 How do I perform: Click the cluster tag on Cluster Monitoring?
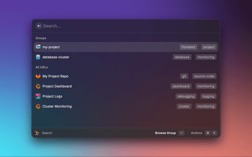pos(184,106)
